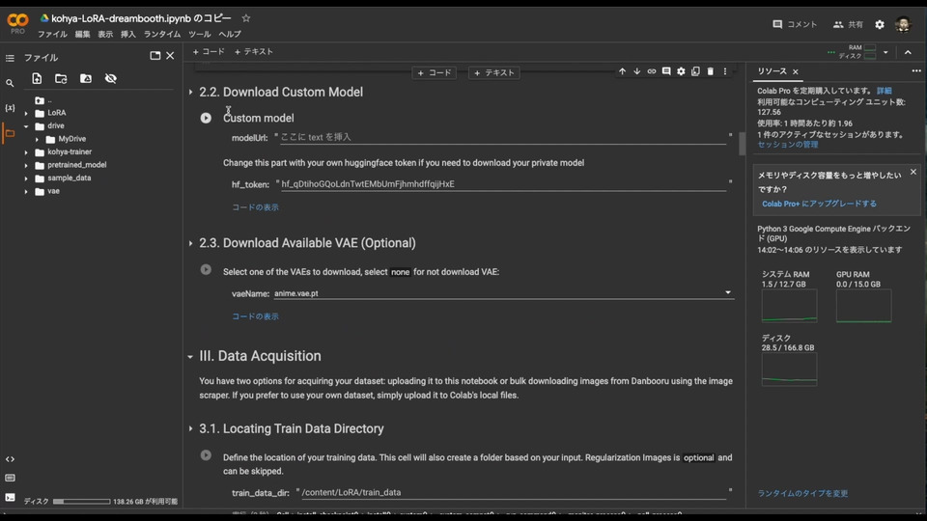Click the upload file icon in Files
Image resolution: width=927 pixels, height=521 pixels.
tap(37, 78)
